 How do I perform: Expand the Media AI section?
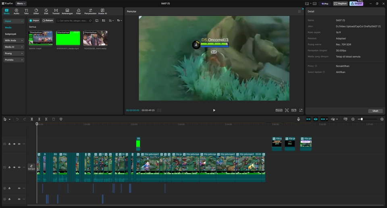click(x=14, y=47)
